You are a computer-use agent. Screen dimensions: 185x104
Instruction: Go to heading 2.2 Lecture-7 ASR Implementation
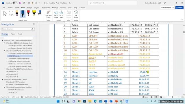coord(17,85)
